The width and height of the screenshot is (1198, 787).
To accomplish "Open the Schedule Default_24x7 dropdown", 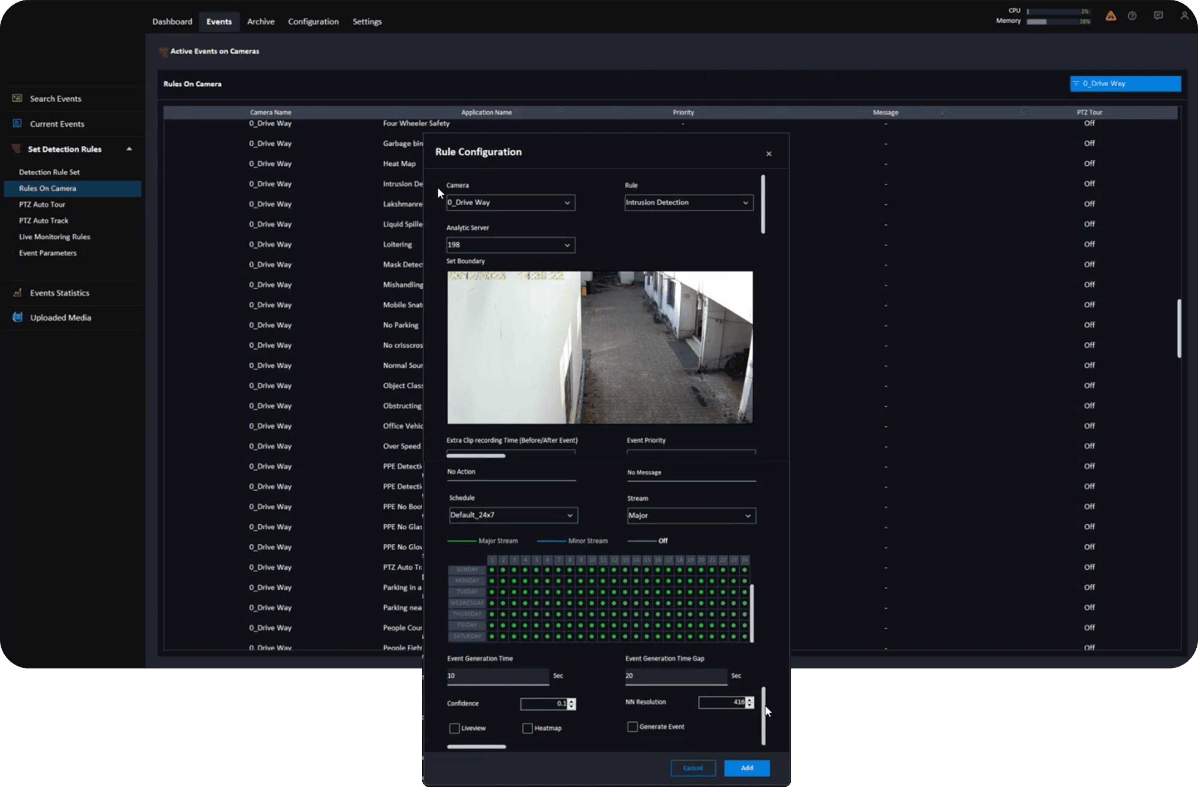I will [513, 515].
